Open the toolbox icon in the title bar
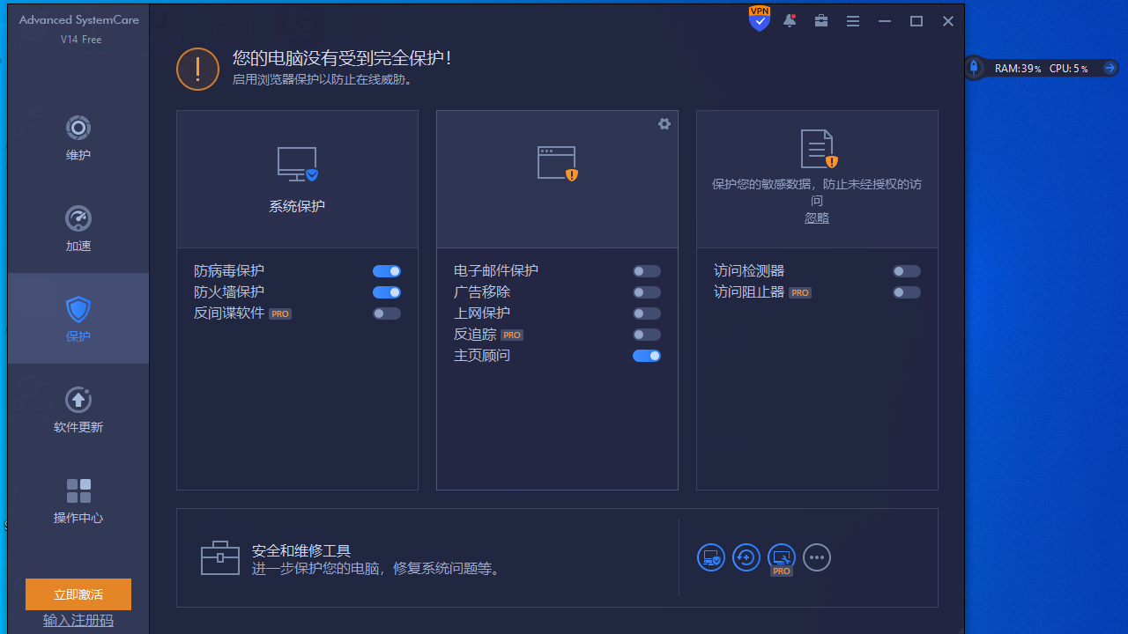The height and width of the screenshot is (634, 1128). (821, 20)
